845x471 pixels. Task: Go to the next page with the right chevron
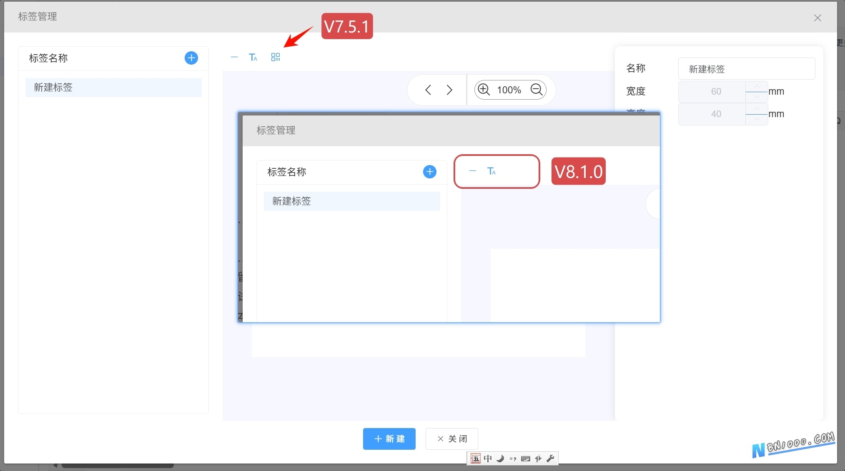point(449,90)
